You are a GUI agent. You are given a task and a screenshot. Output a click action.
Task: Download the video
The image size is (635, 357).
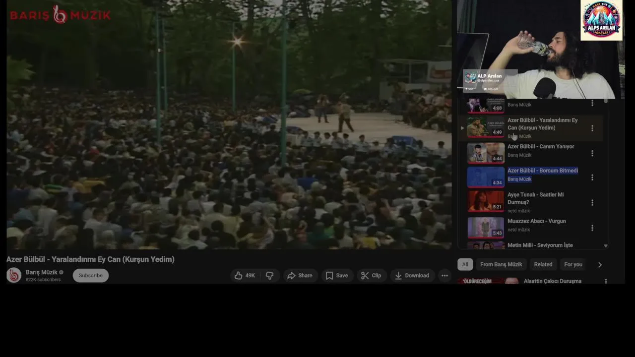click(x=412, y=276)
